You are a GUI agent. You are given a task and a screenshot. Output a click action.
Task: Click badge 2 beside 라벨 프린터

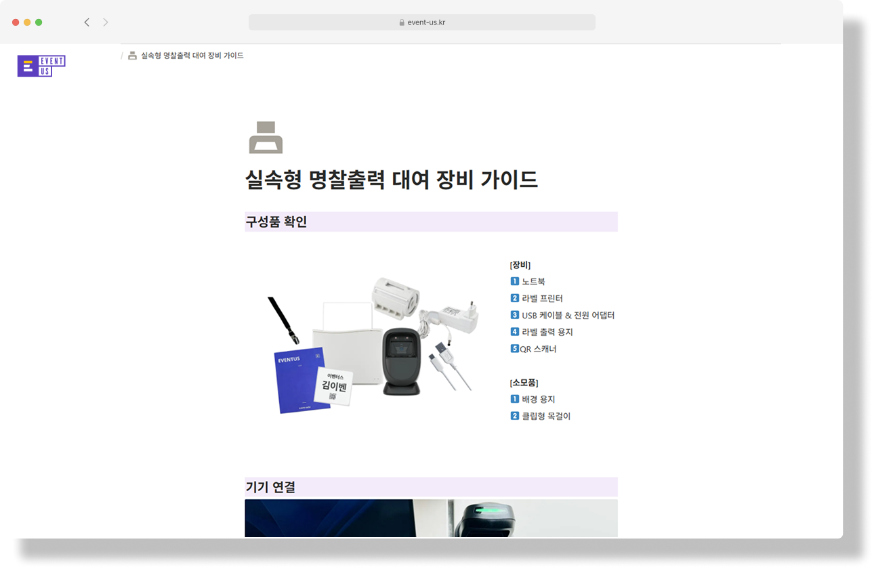pos(515,298)
